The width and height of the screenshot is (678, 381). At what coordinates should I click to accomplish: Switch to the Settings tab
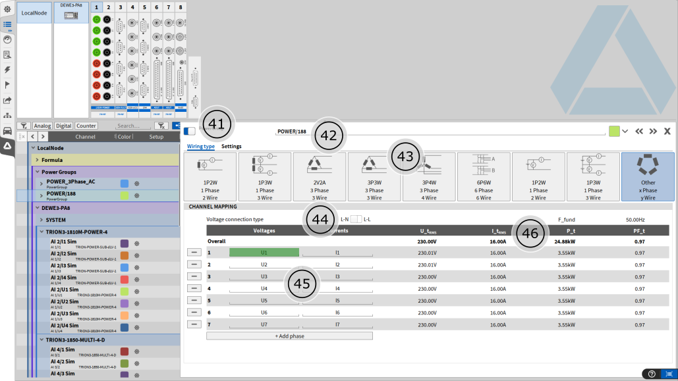[x=231, y=147]
